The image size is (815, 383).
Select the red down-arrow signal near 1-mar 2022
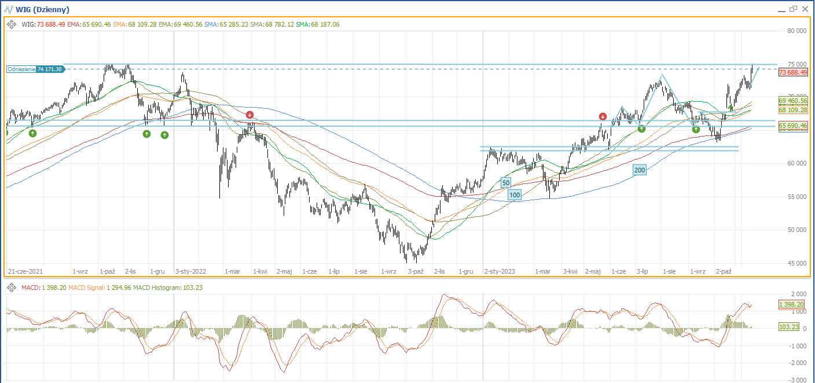point(249,115)
